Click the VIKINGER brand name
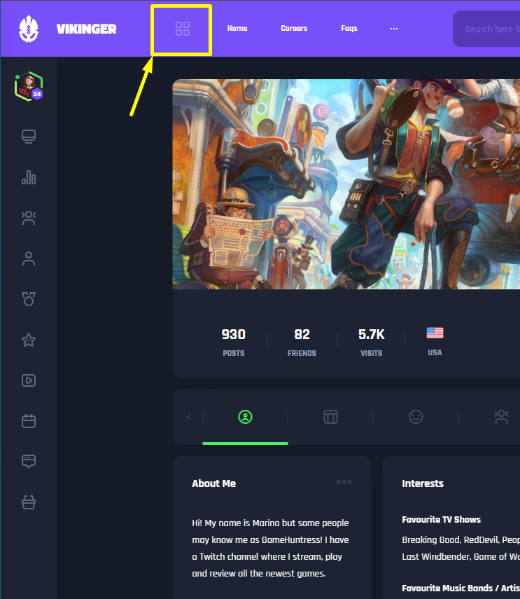 click(x=87, y=29)
